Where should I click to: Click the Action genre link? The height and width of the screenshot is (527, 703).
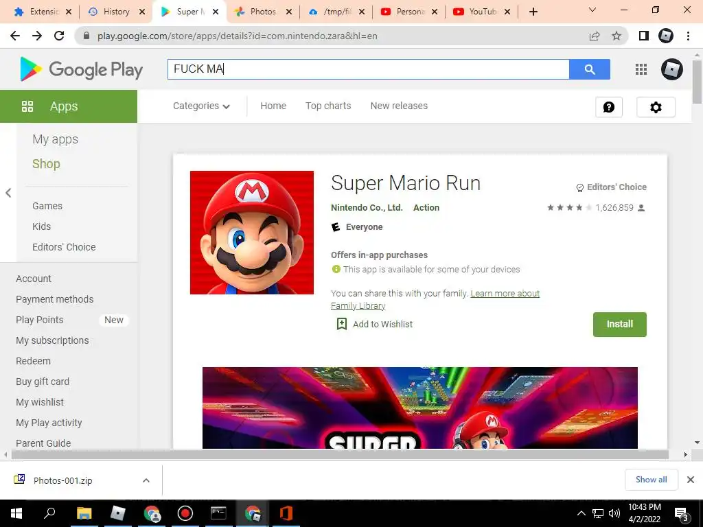click(x=426, y=207)
